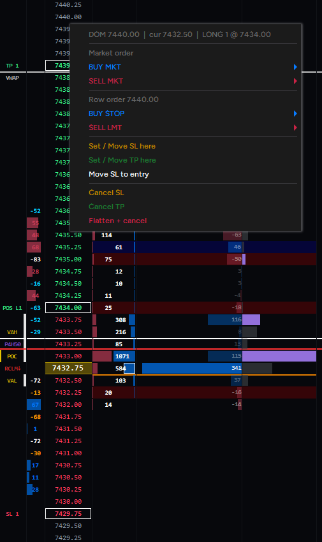The height and width of the screenshot is (542, 322).
Task: Click Set / Move TP here
Action: (122, 160)
